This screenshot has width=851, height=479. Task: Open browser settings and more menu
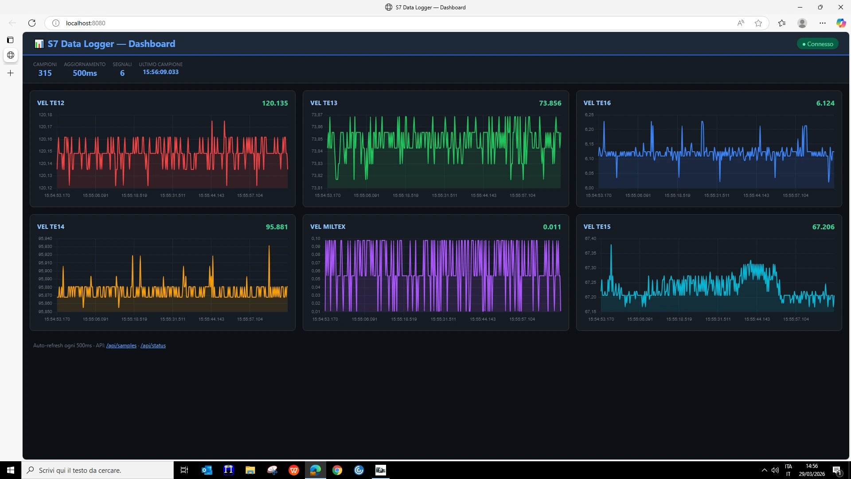coord(823,23)
